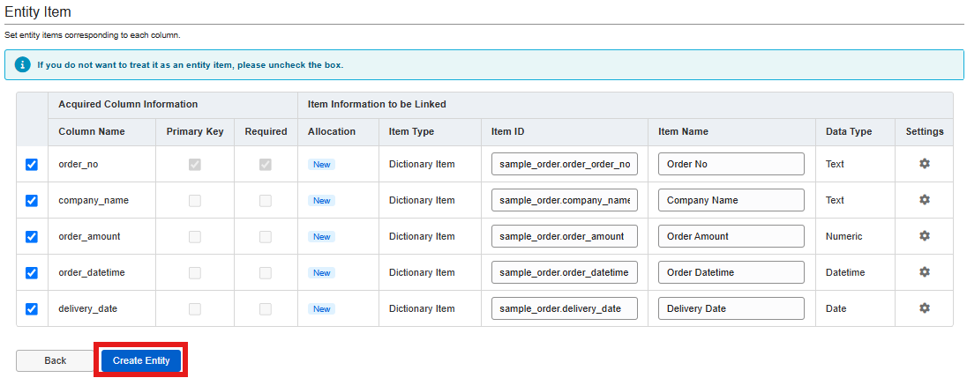Uncheck the order_datetime entity item checkbox
Screen dimensions: 967x378
32,273
